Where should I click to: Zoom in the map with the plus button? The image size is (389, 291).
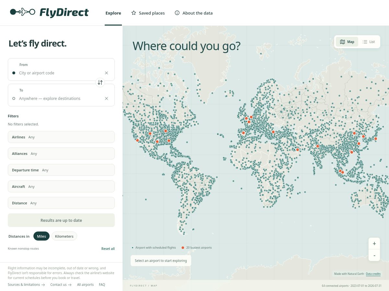pyautogui.click(x=374, y=243)
